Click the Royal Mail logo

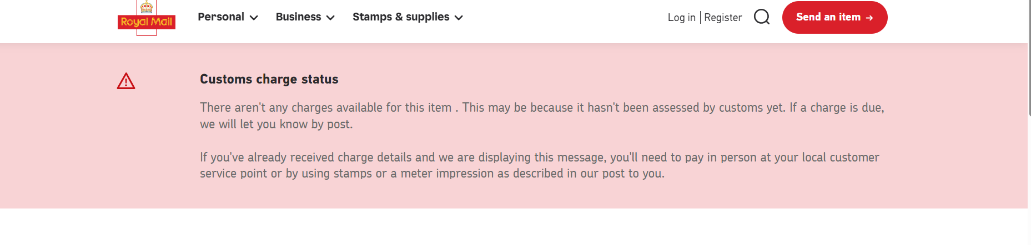pyautogui.click(x=147, y=22)
